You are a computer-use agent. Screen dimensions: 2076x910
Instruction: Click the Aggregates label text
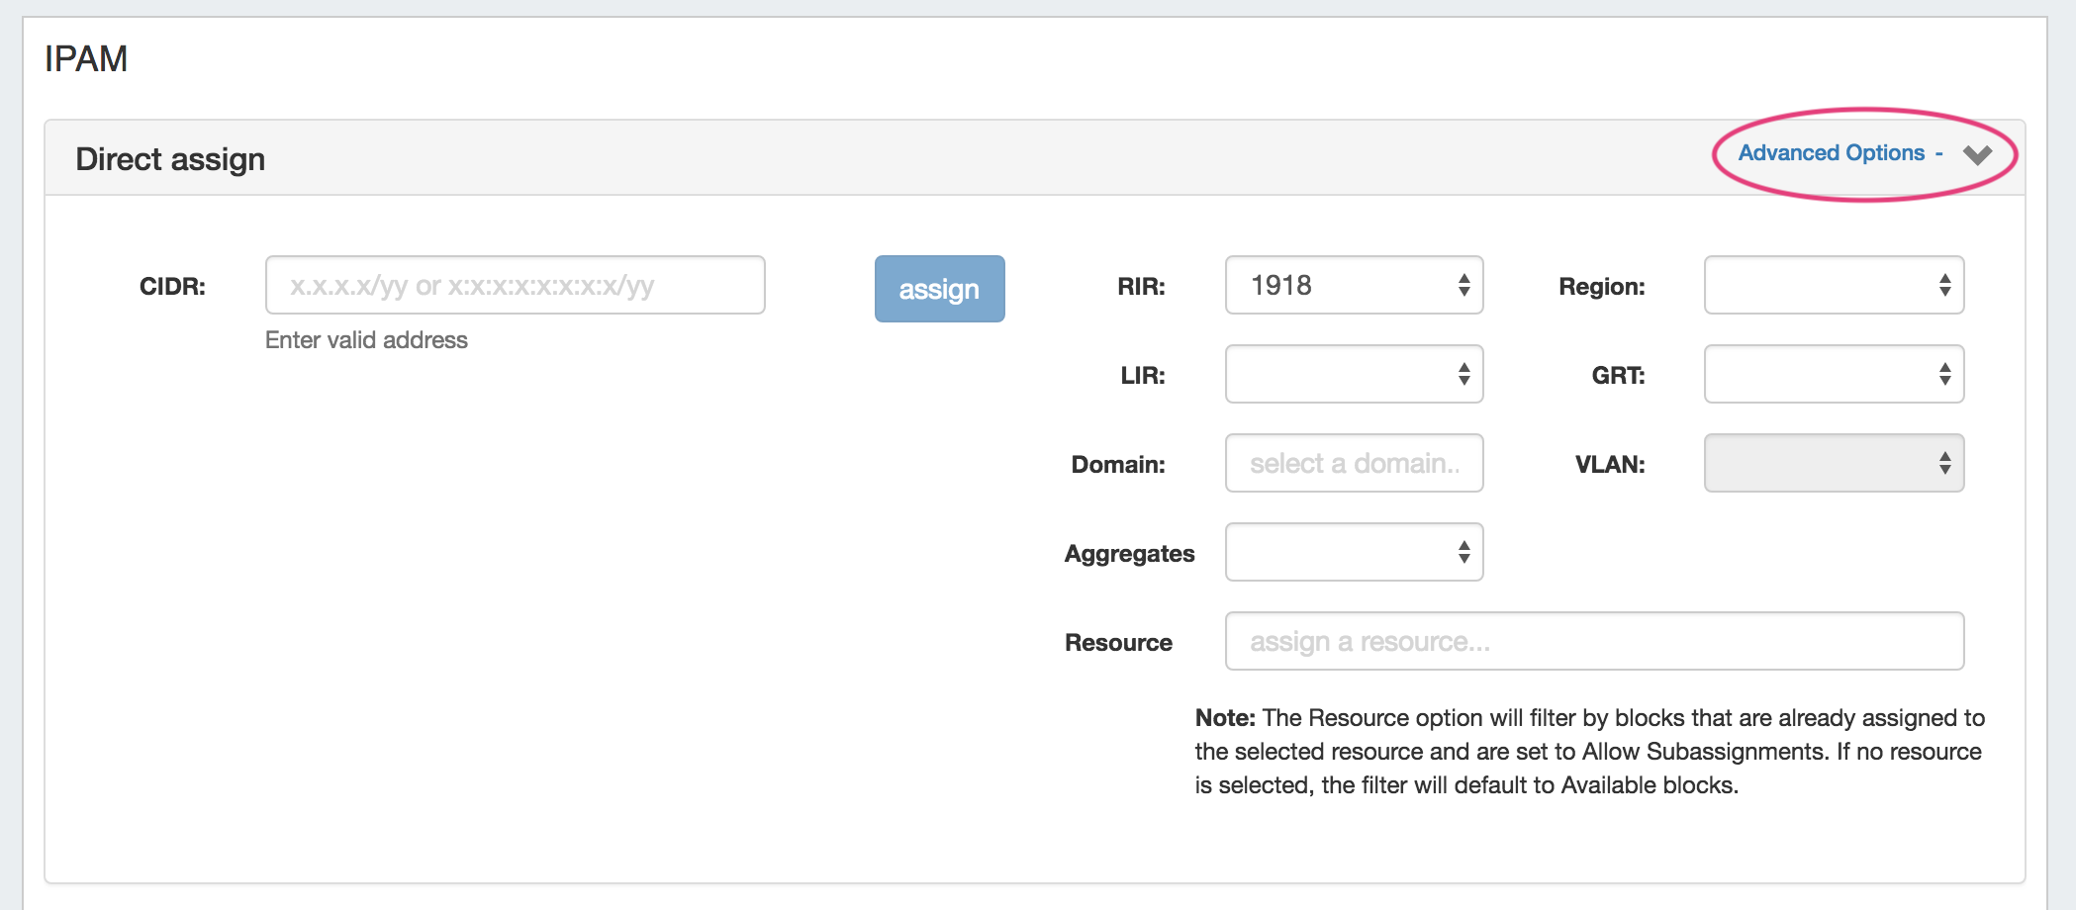1129,554
